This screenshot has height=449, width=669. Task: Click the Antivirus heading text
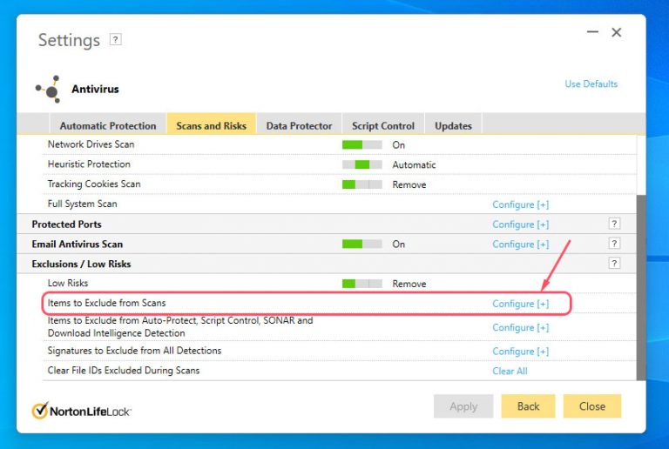[x=95, y=89]
